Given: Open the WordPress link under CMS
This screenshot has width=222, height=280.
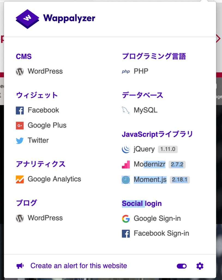Looking at the screenshot, I should pos(45,71).
